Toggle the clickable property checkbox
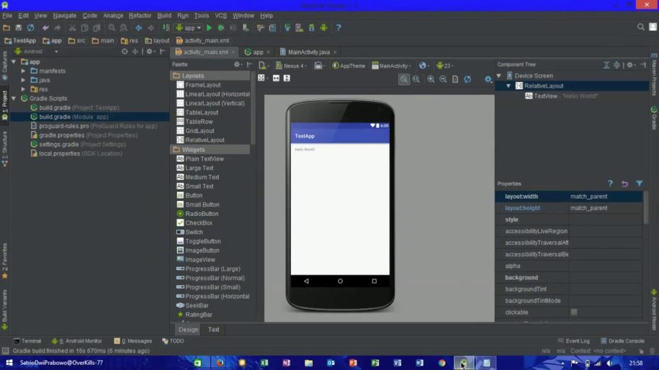This screenshot has height=370, width=659. 573,312
